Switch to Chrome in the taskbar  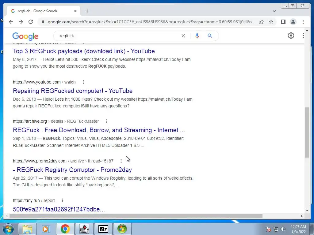click(65, 229)
